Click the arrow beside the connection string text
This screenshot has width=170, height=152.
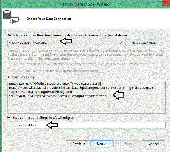point(119,95)
